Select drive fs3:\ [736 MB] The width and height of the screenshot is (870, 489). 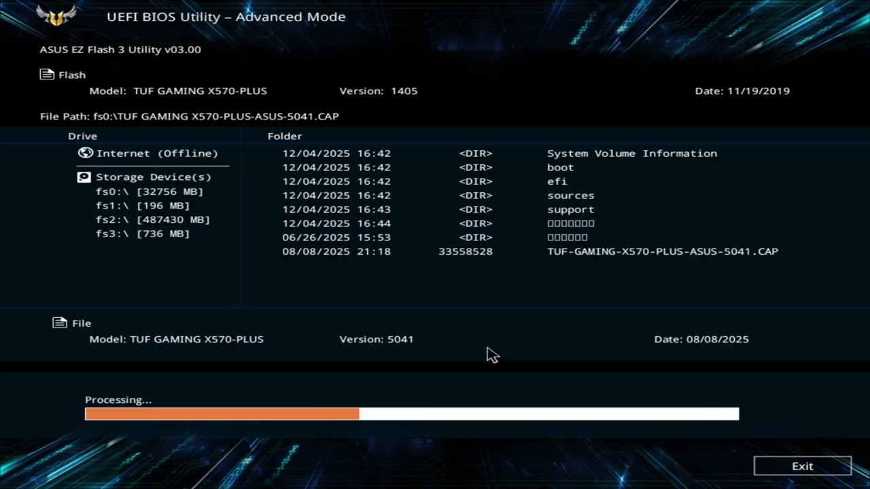pyautogui.click(x=143, y=234)
